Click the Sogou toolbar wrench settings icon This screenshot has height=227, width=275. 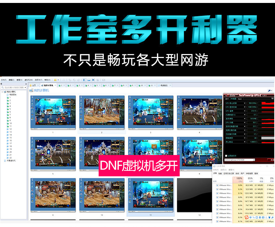click(272, 217)
